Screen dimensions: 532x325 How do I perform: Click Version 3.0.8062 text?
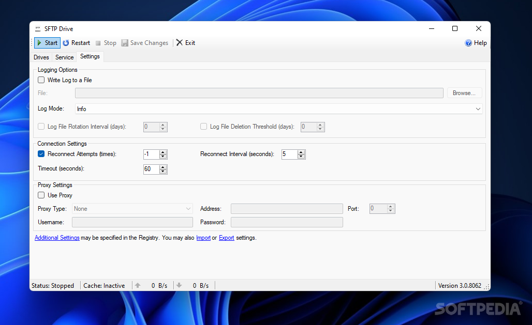point(460,286)
